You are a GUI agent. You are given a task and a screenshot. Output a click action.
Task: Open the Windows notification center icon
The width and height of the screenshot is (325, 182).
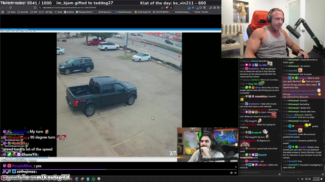pyautogui.click(x=322, y=179)
